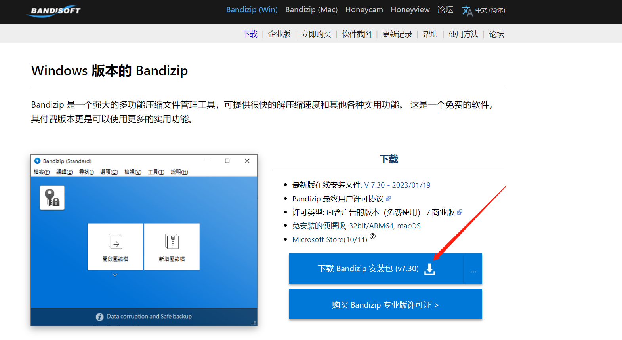Open the 選項(O) menu in Bandizip window
Screen dimensions: 622x340
(x=109, y=172)
